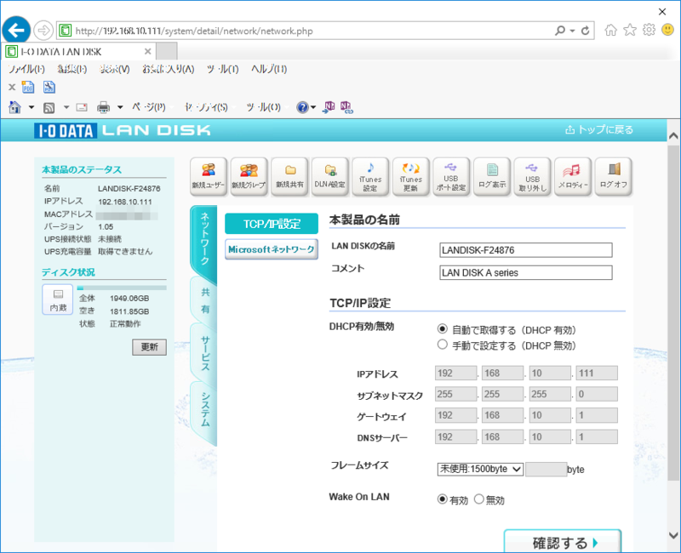Click the USB removal icon
The height and width of the screenshot is (553, 681).
[532, 176]
